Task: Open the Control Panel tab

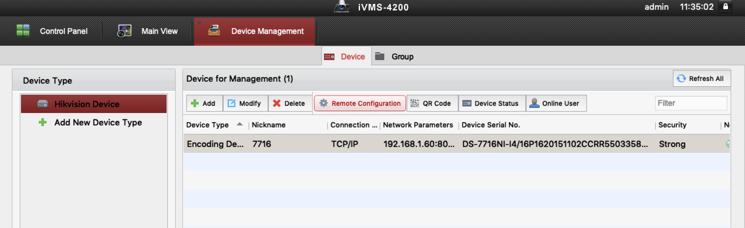Action: click(52, 31)
